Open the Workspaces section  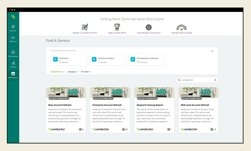click(x=13, y=54)
